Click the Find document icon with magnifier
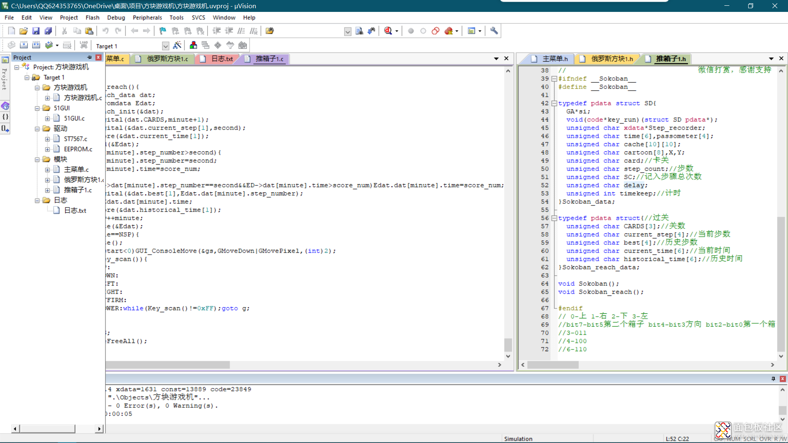Image resolution: width=788 pixels, height=443 pixels. 359,31
